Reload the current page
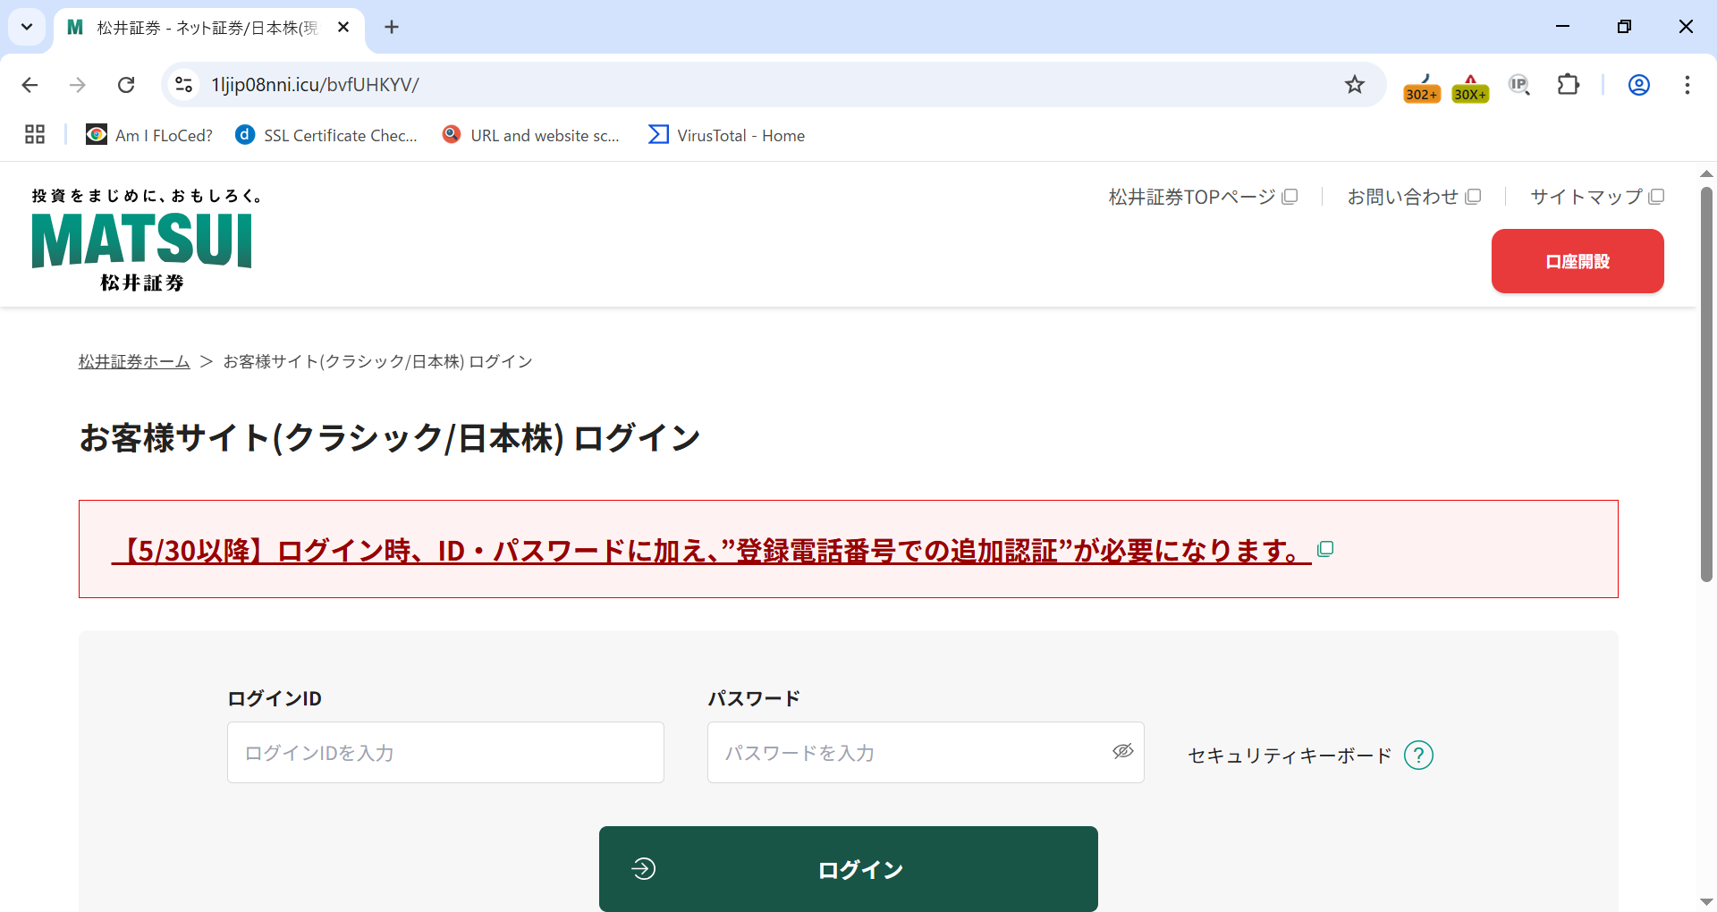The width and height of the screenshot is (1717, 912). tap(126, 85)
